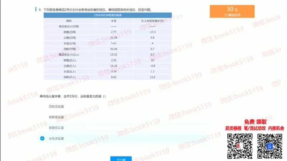Click the 水运(亿人) row label

coord(70,72)
